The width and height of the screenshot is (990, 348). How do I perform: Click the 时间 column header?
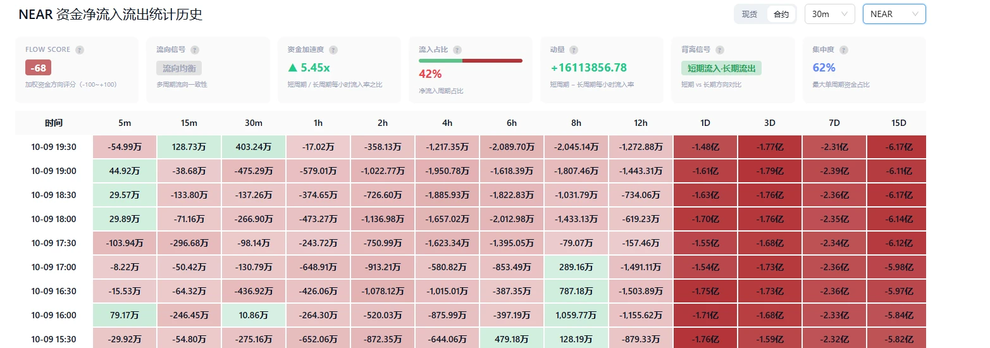click(54, 123)
